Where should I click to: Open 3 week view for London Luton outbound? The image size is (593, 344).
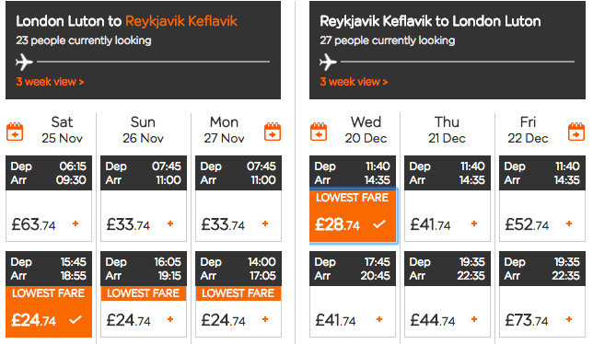click(x=50, y=82)
